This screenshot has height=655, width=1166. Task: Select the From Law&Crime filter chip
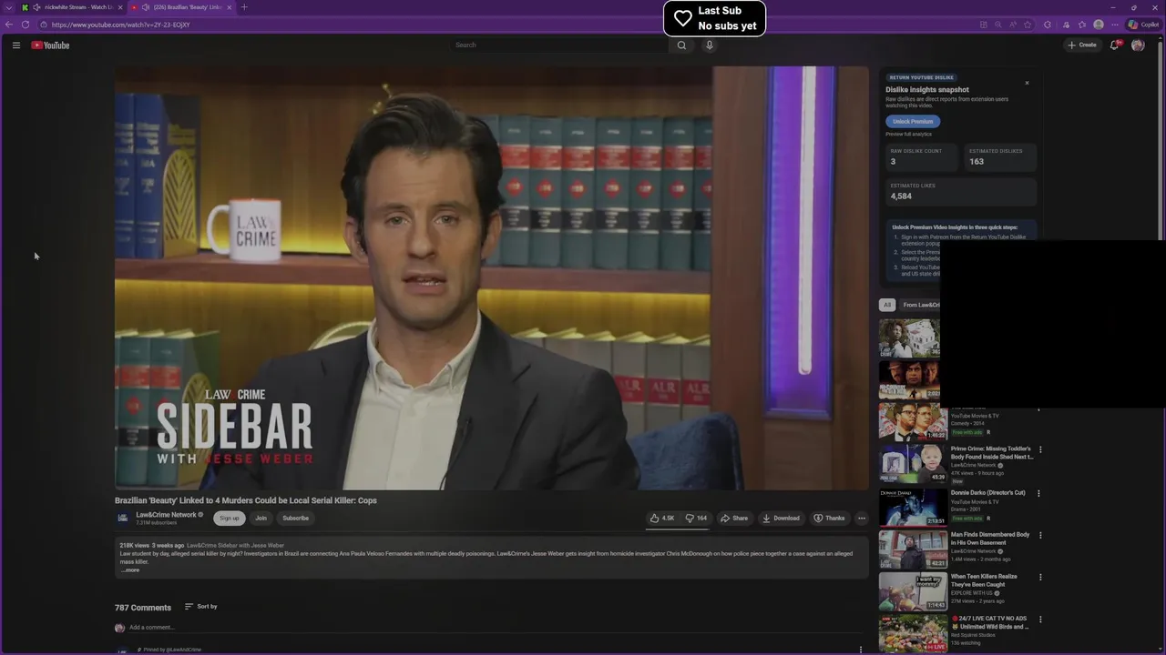[x=920, y=305]
